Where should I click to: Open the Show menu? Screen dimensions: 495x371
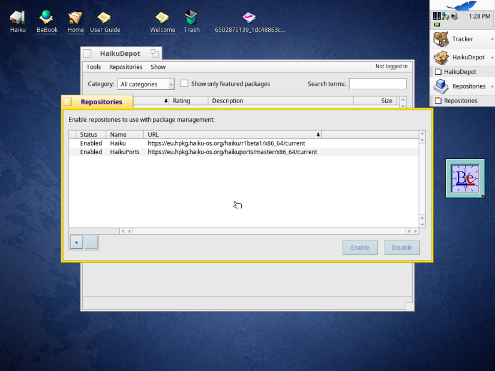coord(158,67)
